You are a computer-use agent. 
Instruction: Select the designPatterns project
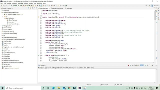coord(8,26)
